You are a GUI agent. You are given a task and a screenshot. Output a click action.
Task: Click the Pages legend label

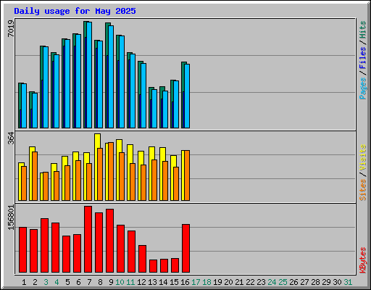click(x=363, y=88)
